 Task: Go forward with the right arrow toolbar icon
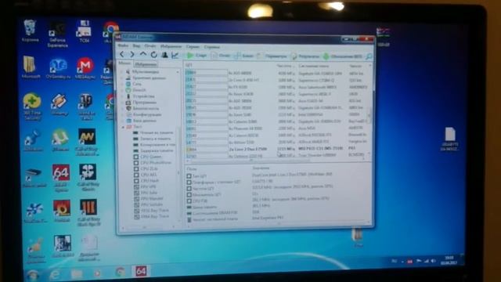point(132,55)
